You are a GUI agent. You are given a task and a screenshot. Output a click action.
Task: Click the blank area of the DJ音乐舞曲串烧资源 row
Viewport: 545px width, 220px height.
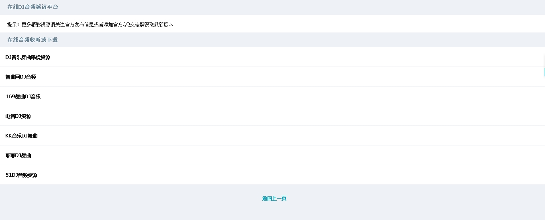coord(281,57)
